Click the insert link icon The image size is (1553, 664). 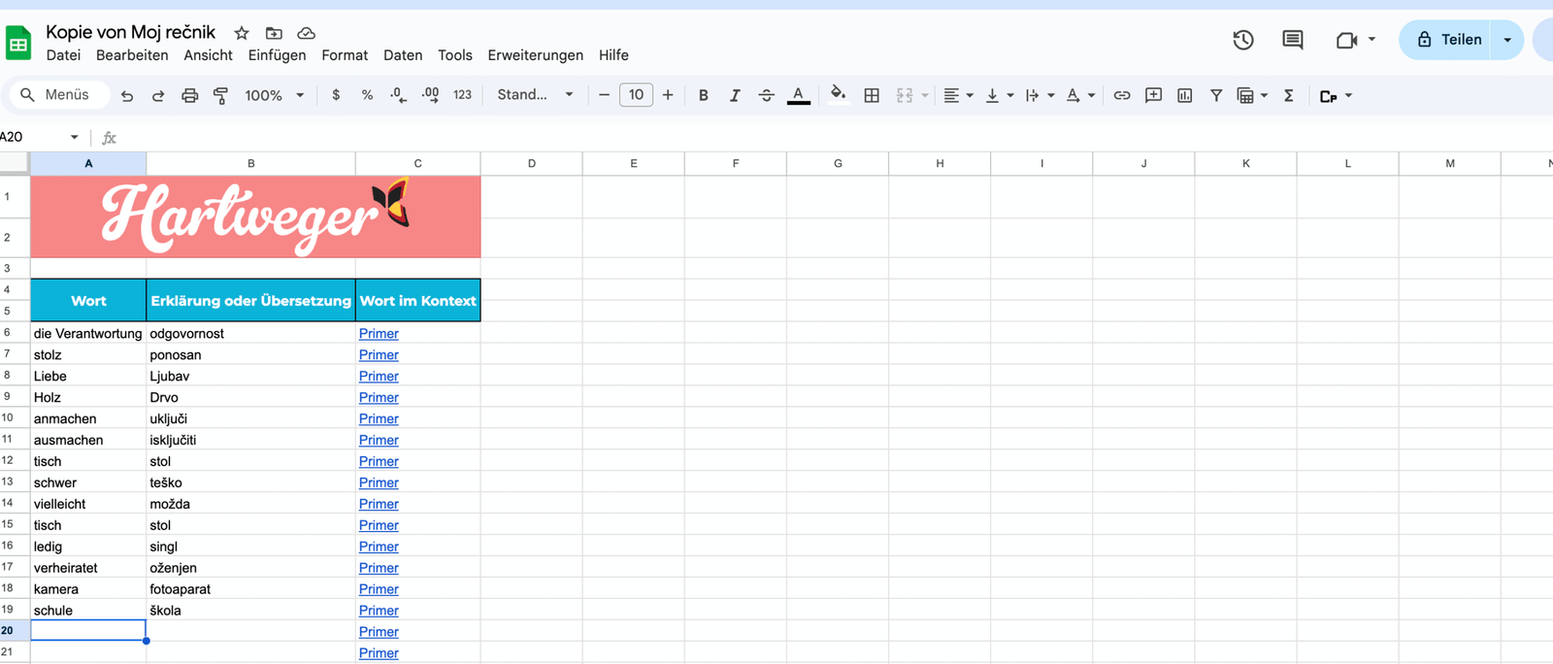point(1121,95)
